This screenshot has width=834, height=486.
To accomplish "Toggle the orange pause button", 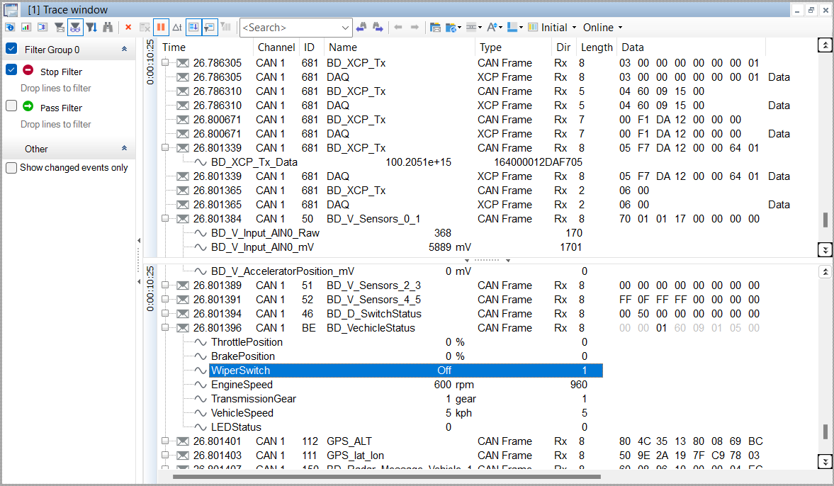I will 161,27.
